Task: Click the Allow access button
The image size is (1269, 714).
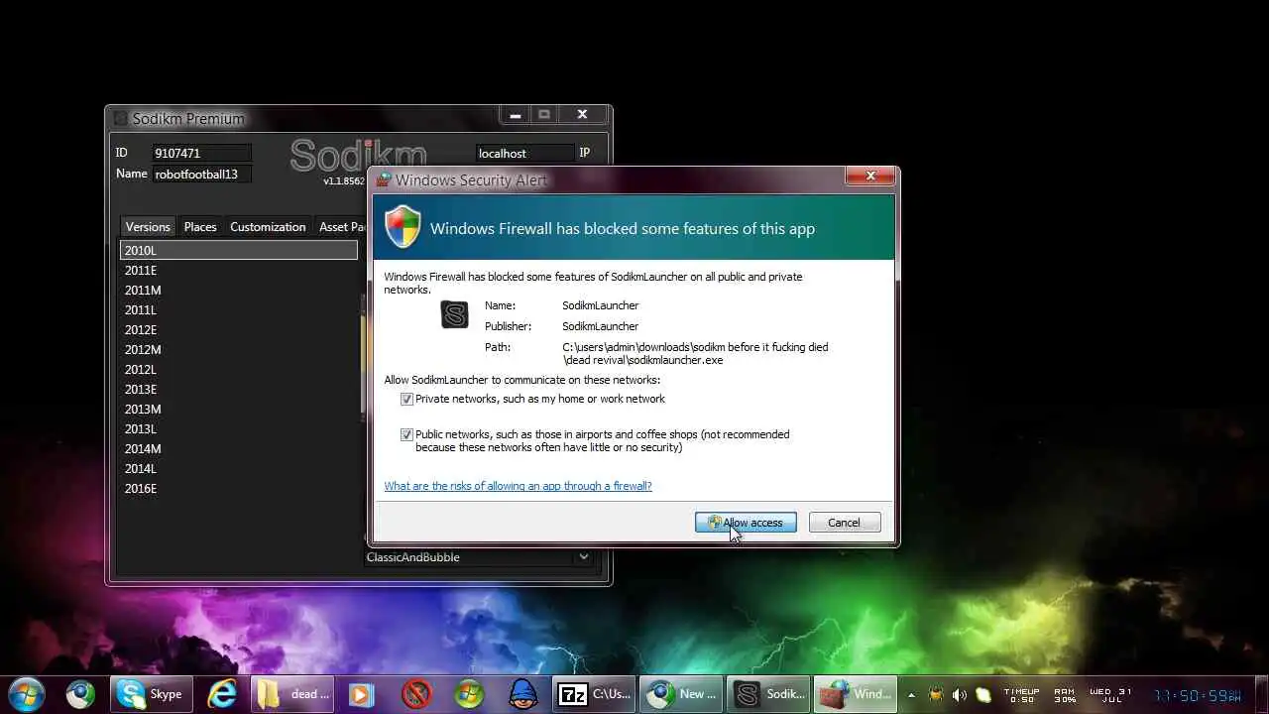Action: point(746,523)
